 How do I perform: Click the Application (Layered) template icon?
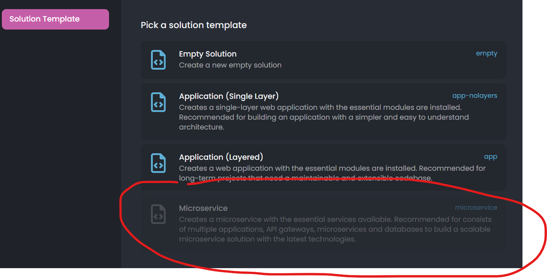tap(158, 163)
